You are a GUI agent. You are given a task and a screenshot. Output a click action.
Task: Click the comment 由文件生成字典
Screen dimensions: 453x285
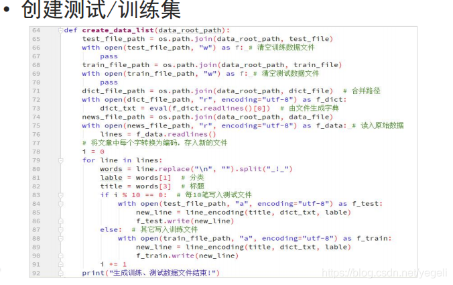click(314, 108)
